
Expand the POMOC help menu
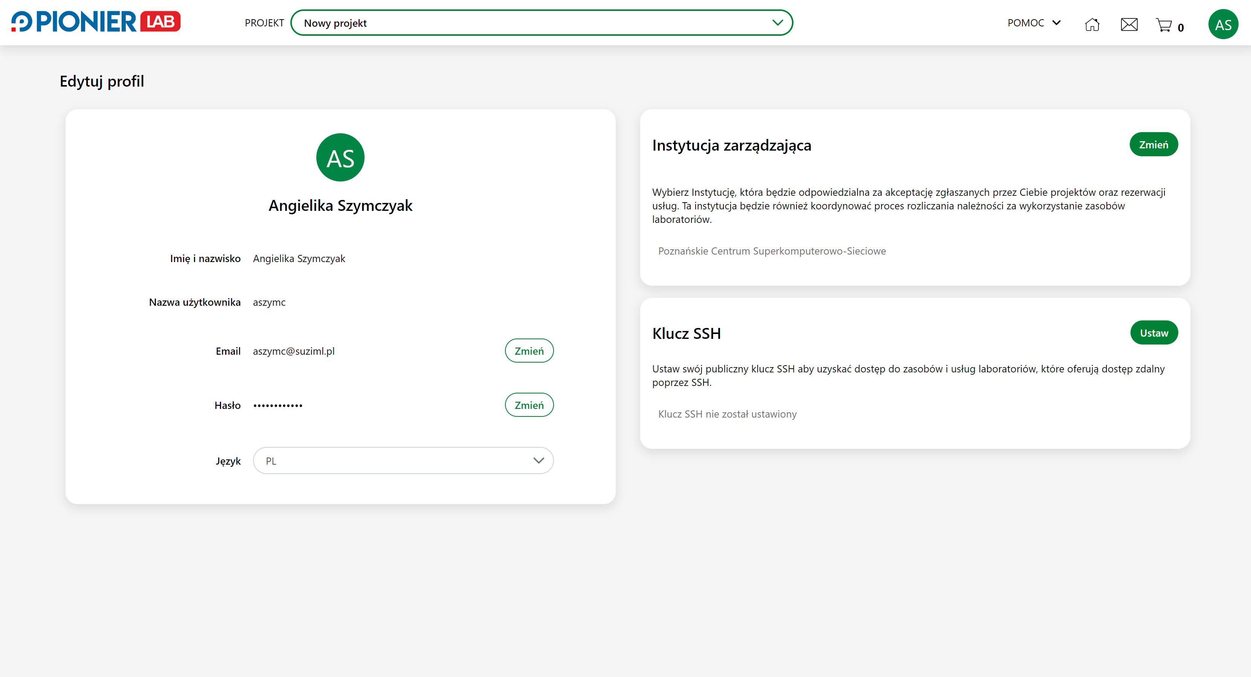[1034, 23]
